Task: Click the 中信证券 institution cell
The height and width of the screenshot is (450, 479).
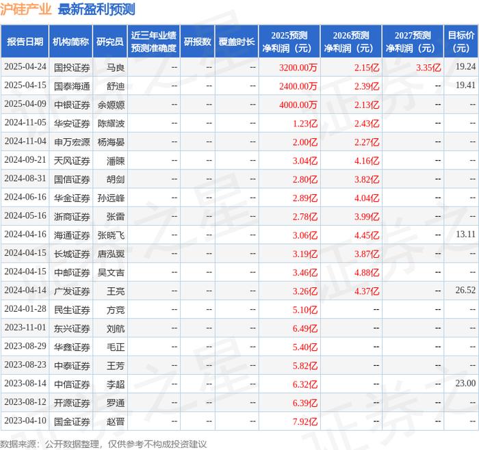Action: (x=72, y=384)
